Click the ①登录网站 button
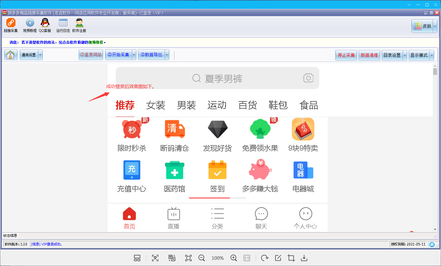 point(91,55)
